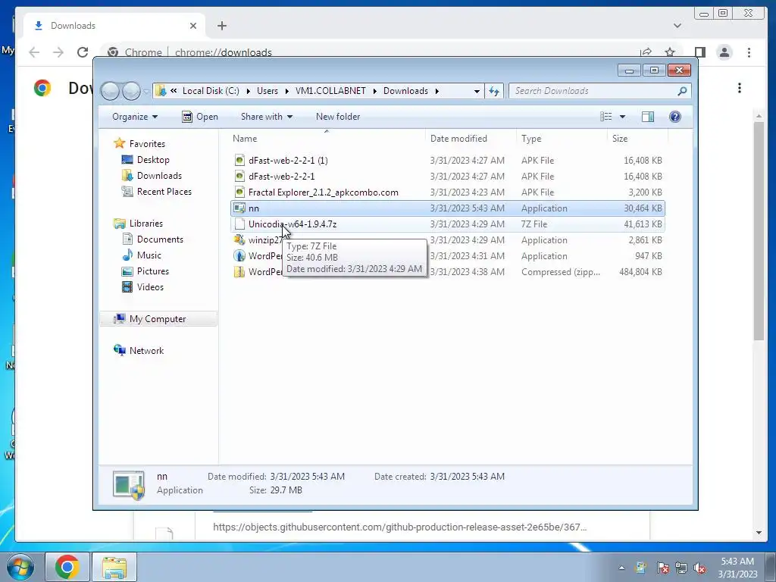
Task: Sort by Date modified column header
Action: point(471,139)
